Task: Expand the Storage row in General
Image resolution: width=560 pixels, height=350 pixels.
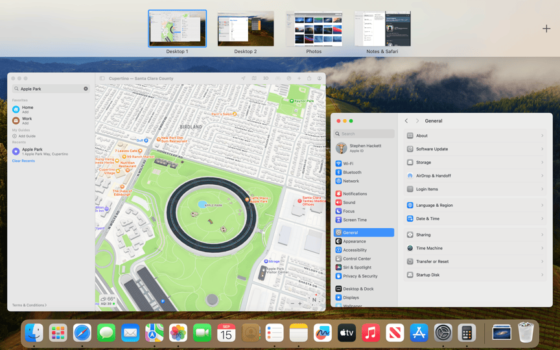Action: click(475, 163)
